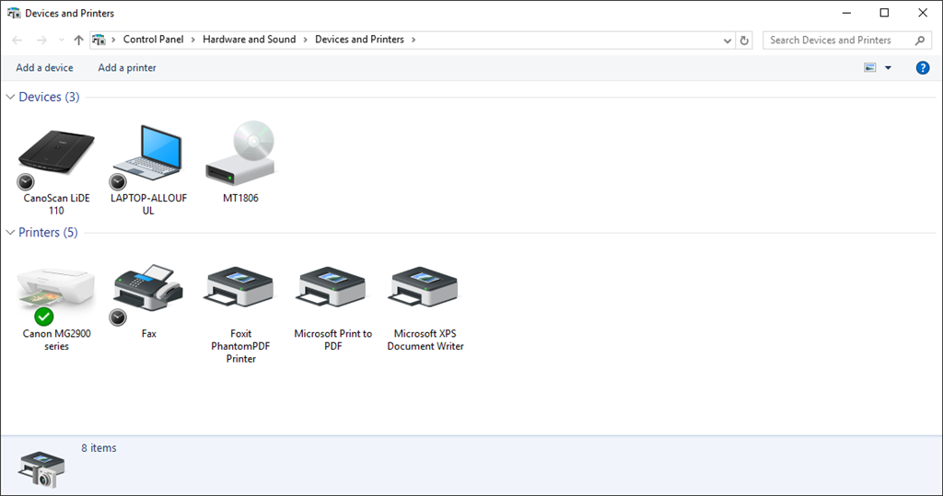Viewport: 943px width, 496px height.
Task: Click the 'Microsoft XPS Document Writer' label
Action: coord(425,340)
